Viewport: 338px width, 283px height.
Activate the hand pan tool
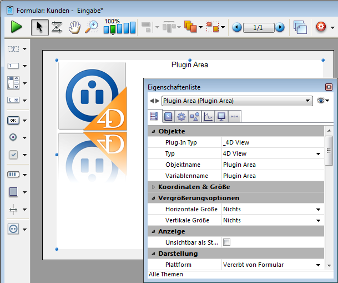[x=74, y=27]
